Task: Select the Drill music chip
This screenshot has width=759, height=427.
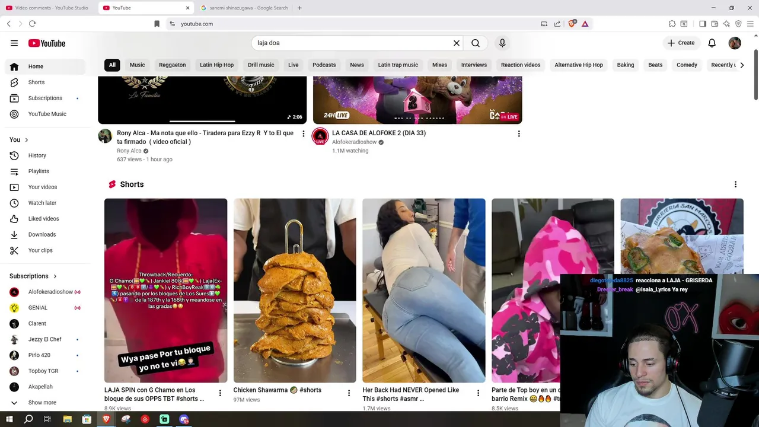Action: 261,65
